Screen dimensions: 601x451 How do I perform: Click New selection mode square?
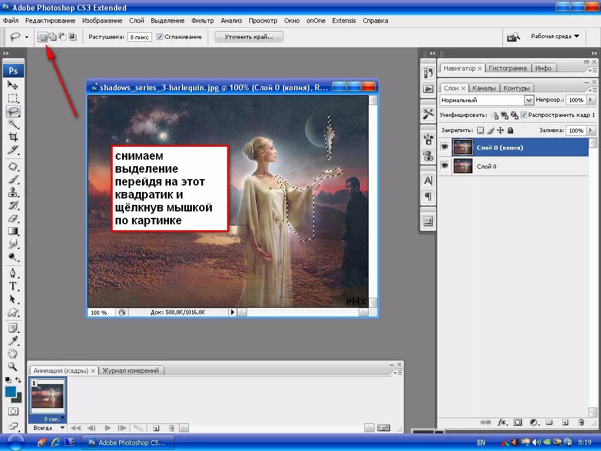pyautogui.click(x=43, y=37)
